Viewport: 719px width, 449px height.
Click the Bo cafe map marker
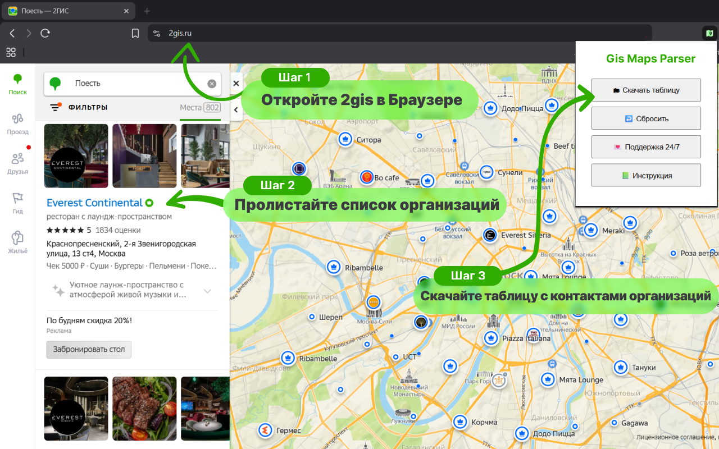coord(367,177)
